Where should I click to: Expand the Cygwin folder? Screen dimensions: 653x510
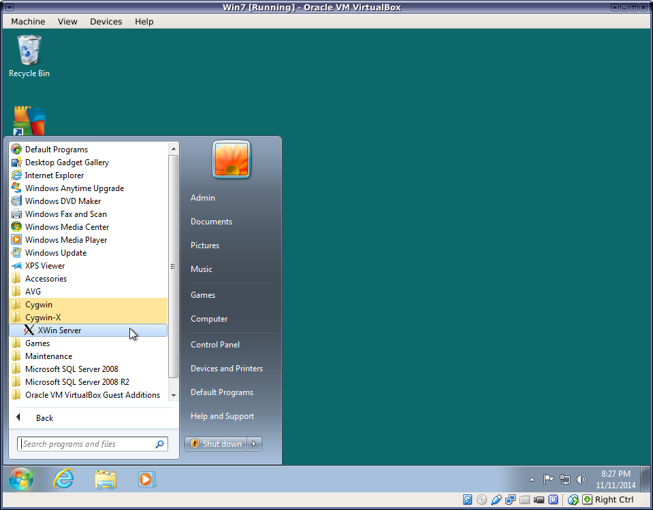89,305
